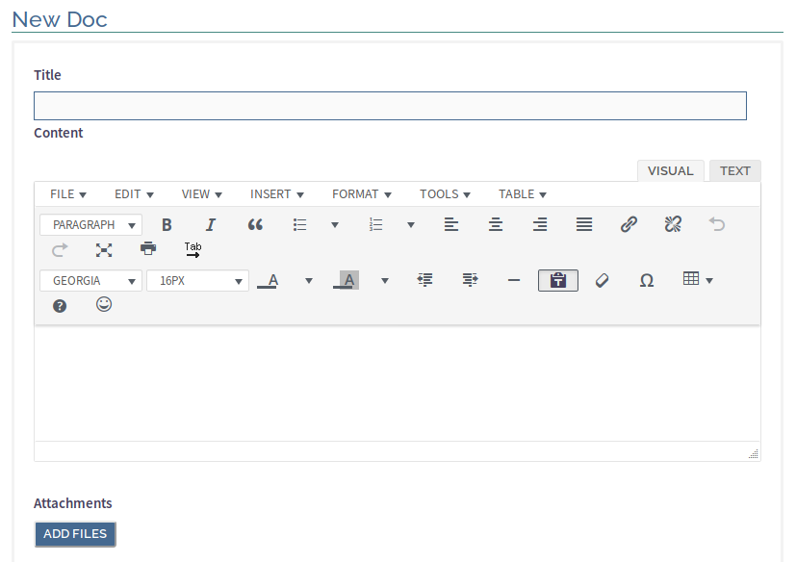Viewport: 796px width, 562px height.
Task: Click the Add Files button
Action: [x=75, y=534]
